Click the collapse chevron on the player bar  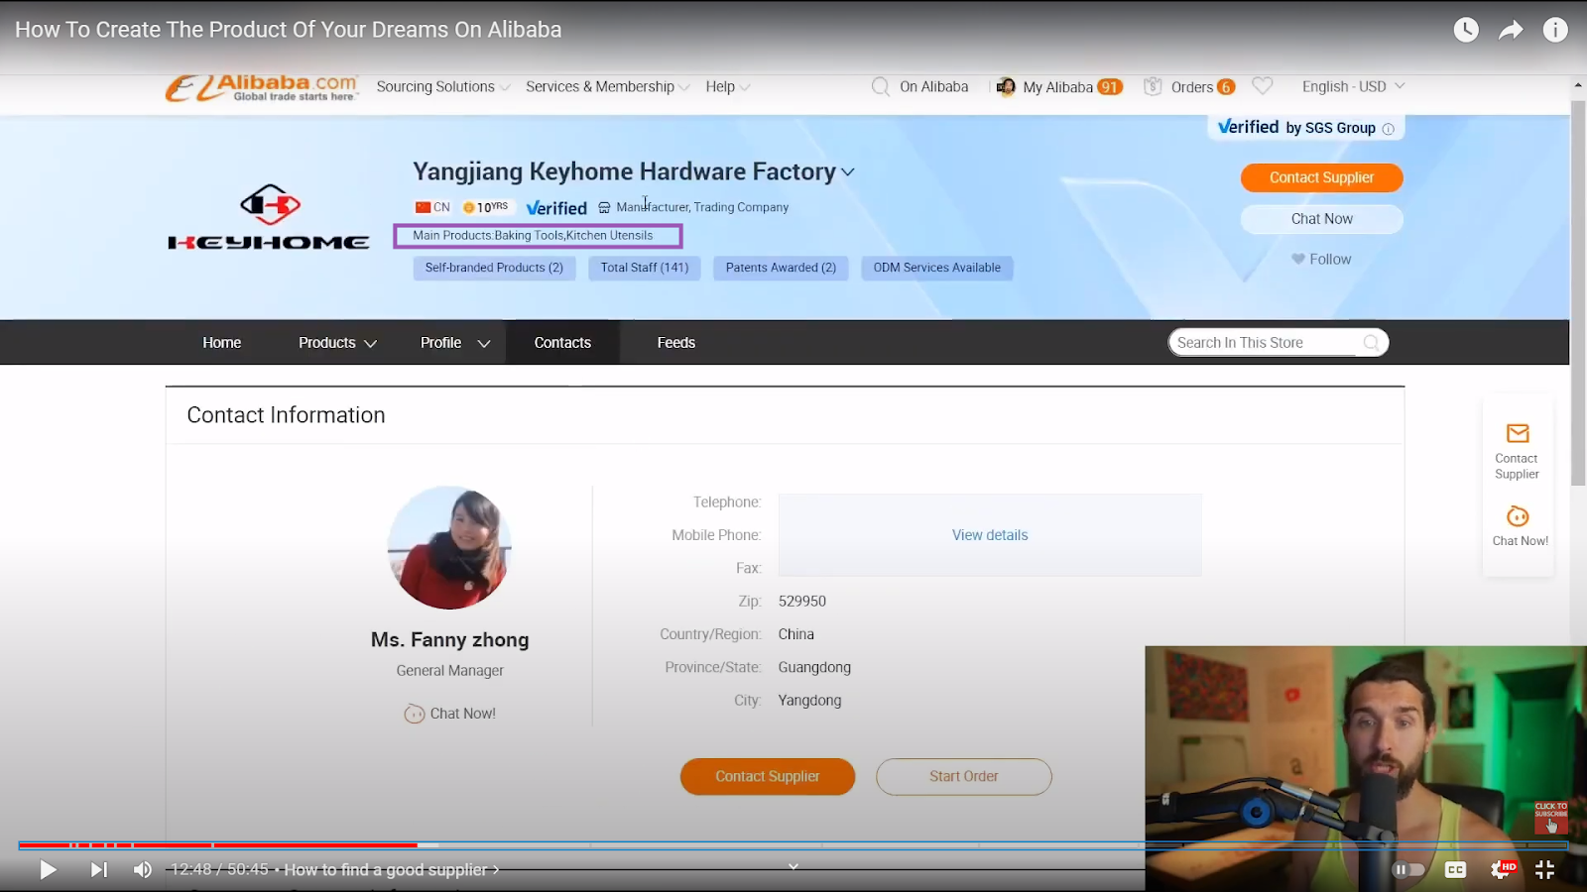(793, 866)
